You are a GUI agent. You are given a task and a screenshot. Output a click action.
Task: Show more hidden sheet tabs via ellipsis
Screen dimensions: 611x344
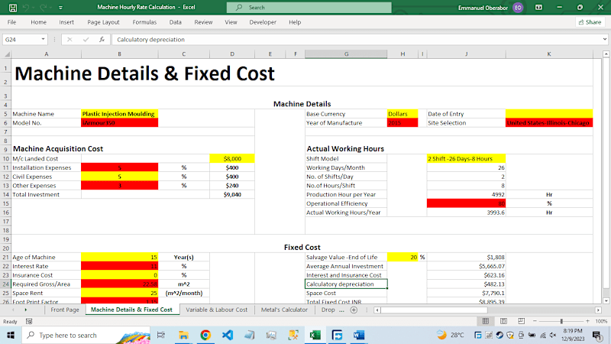(341, 310)
